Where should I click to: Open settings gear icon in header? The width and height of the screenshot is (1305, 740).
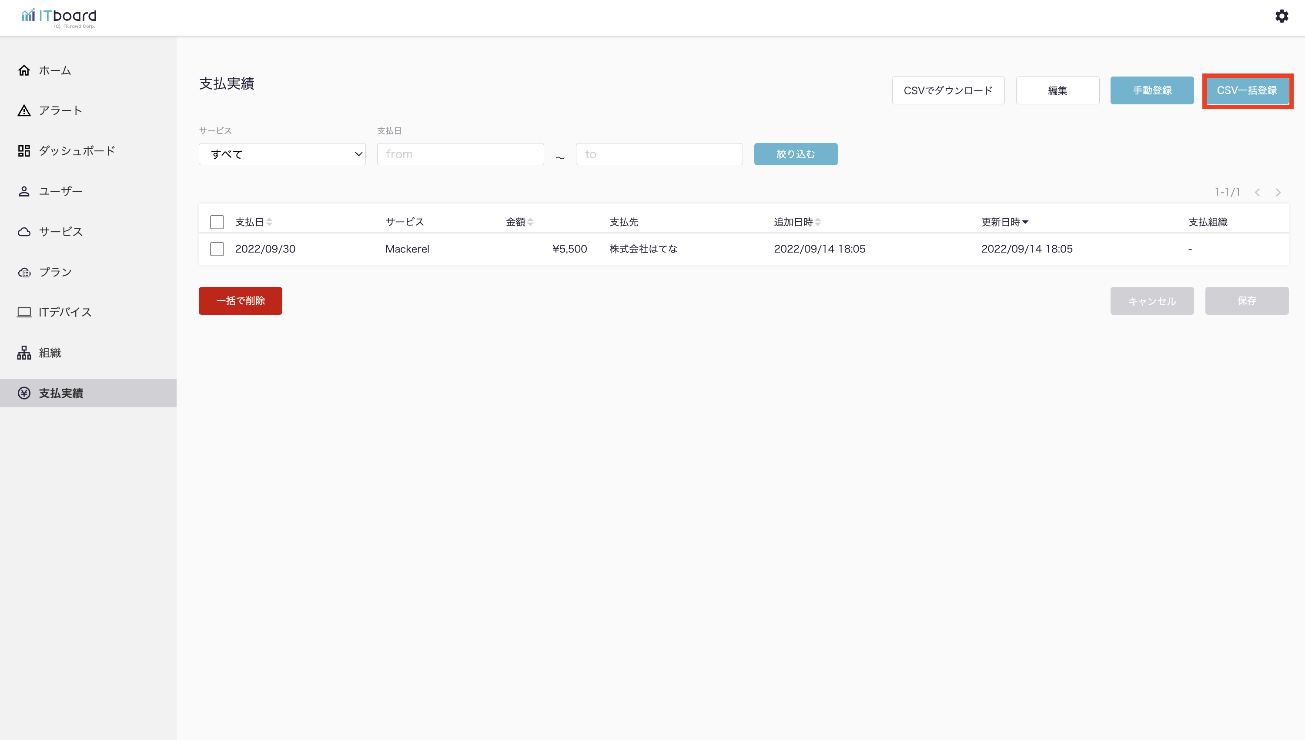tap(1281, 16)
